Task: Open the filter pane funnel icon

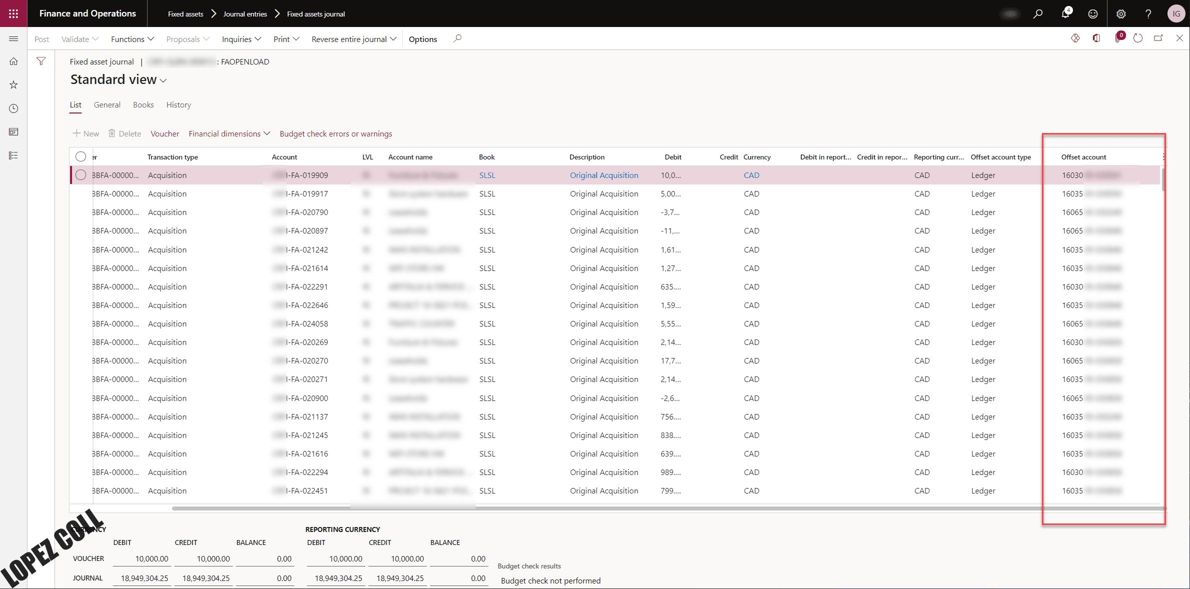Action: pos(41,61)
